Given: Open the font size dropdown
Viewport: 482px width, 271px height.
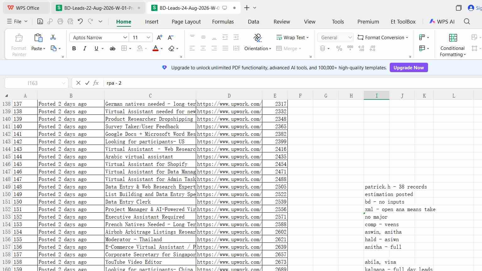Looking at the screenshot, I should pyautogui.click(x=148, y=37).
